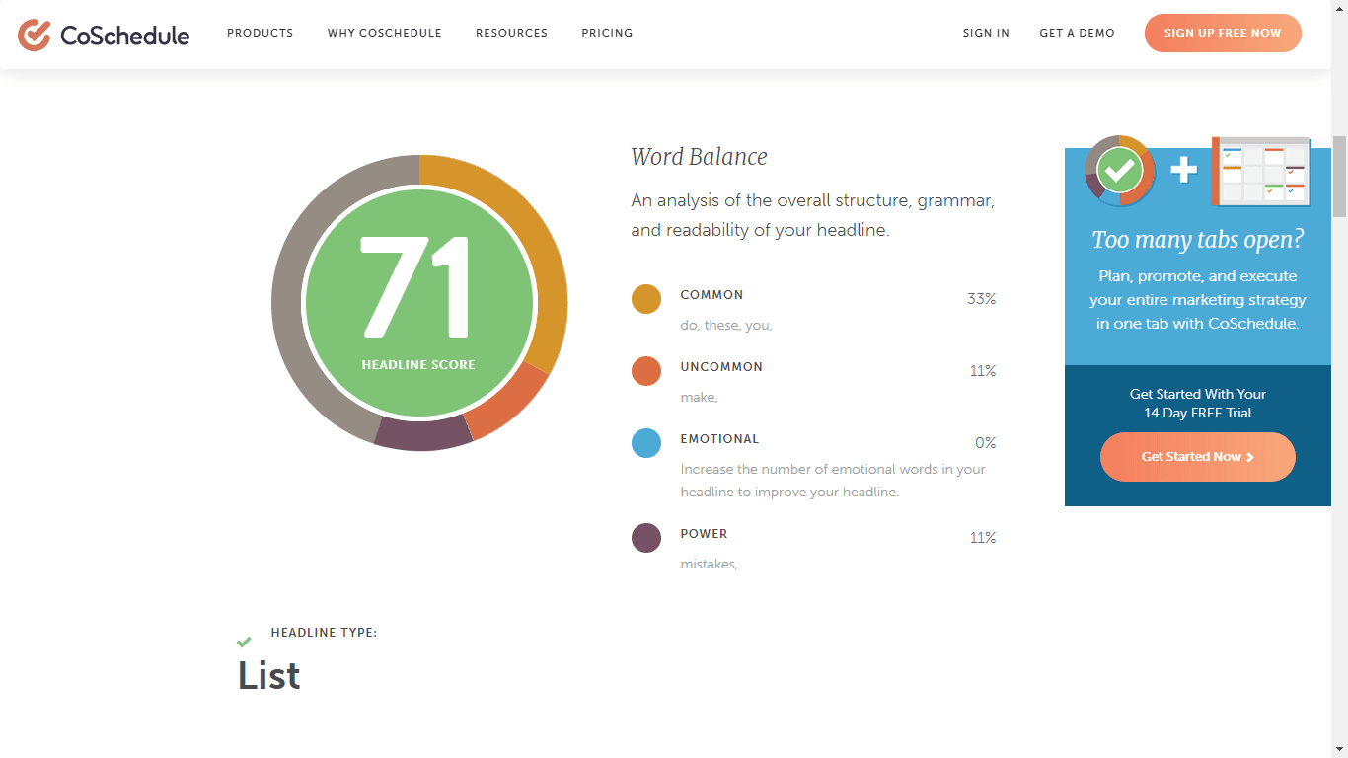1348x758 pixels.
Task: Select the purple Power color dot
Action: coord(646,538)
